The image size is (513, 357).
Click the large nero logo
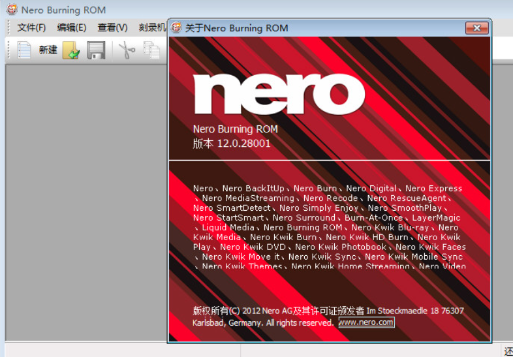pyautogui.click(x=279, y=92)
